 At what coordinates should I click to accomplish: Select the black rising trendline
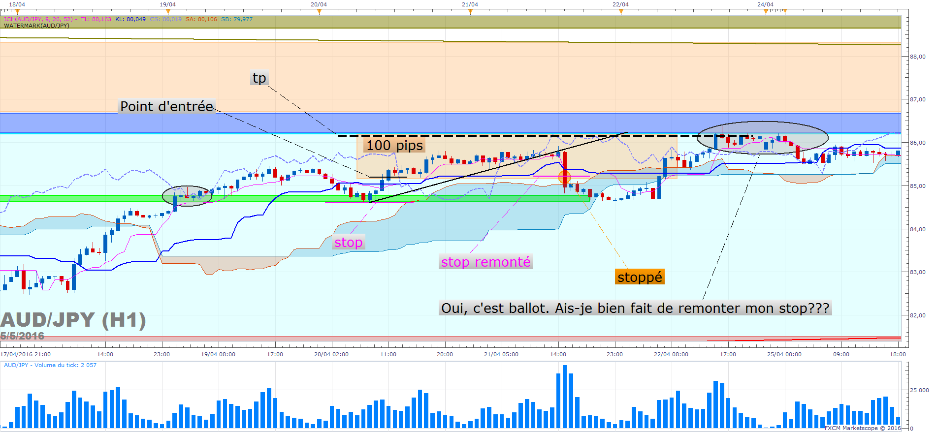(498, 167)
